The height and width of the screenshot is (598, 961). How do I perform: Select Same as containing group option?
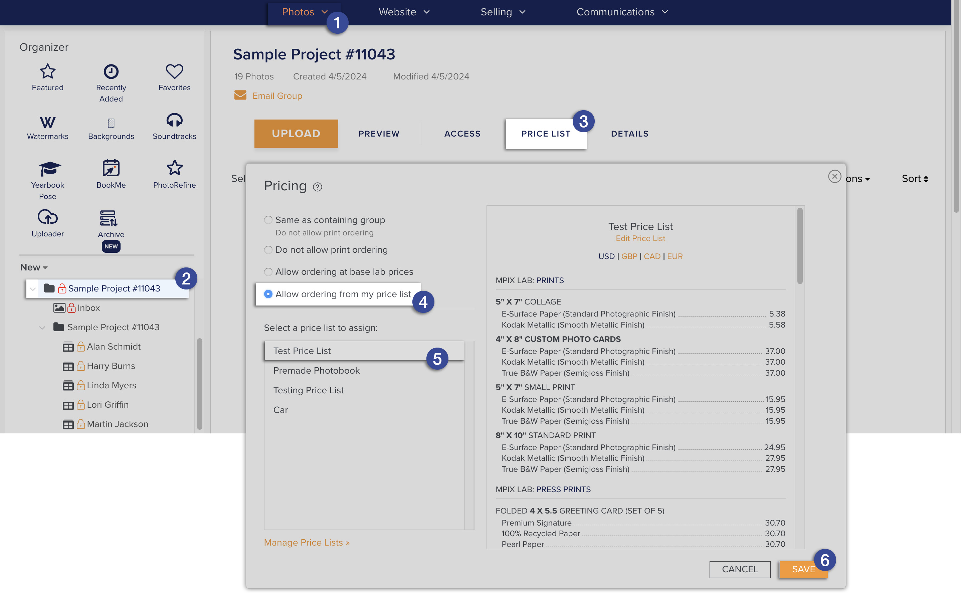pyautogui.click(x=268, y=220)
